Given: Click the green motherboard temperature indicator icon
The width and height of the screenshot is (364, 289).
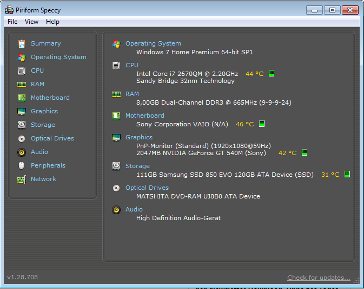Looking at the screenshot, I should click(x=262, y=124).
